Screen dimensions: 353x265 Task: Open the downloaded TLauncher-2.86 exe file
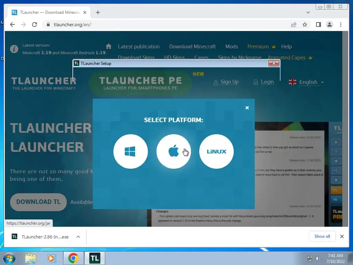click(x=41, y=237)
